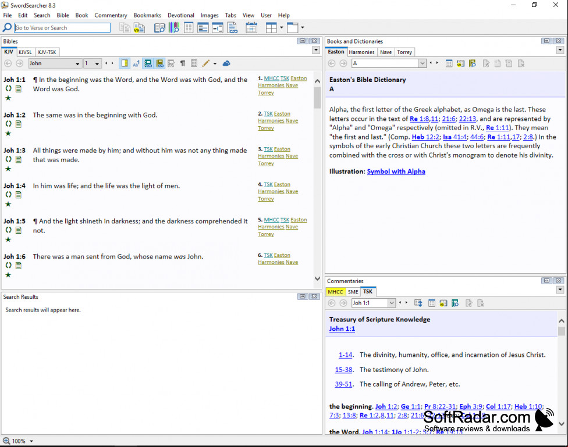
Task: Click the Search Library colored-books icon
Action: [x=174, y=27]
